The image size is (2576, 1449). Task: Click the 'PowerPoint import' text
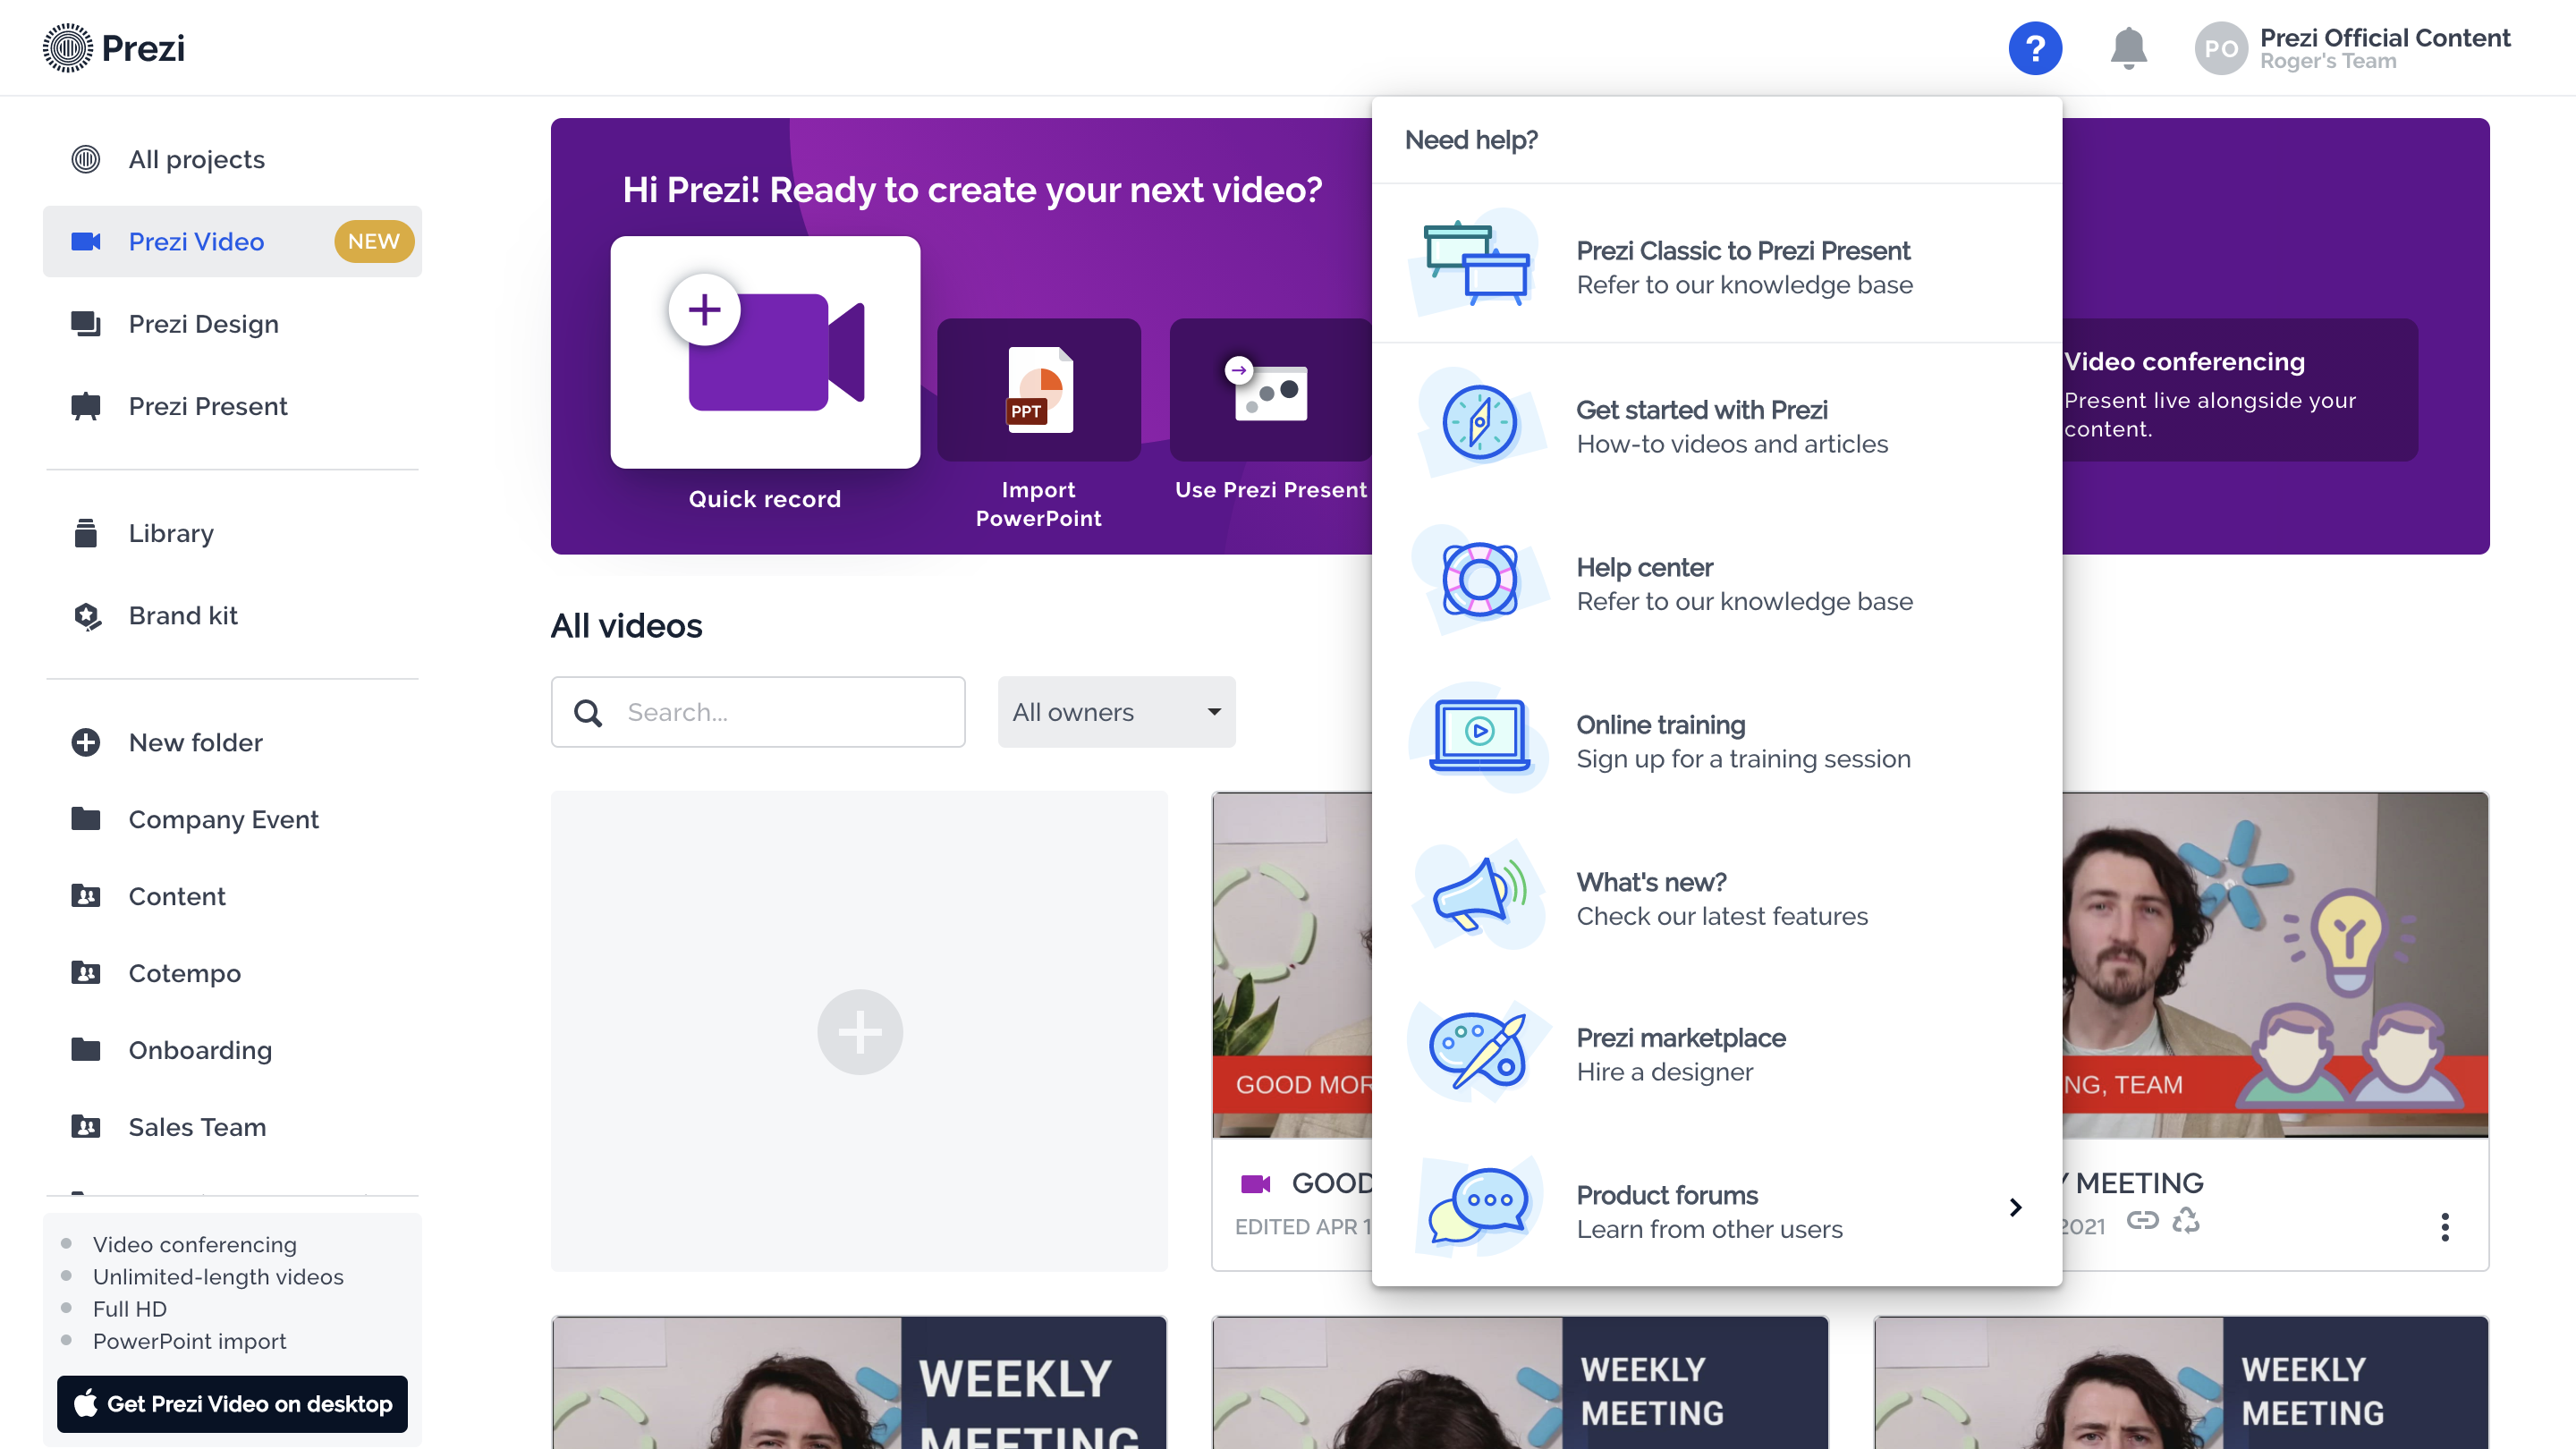[190, 1341]
